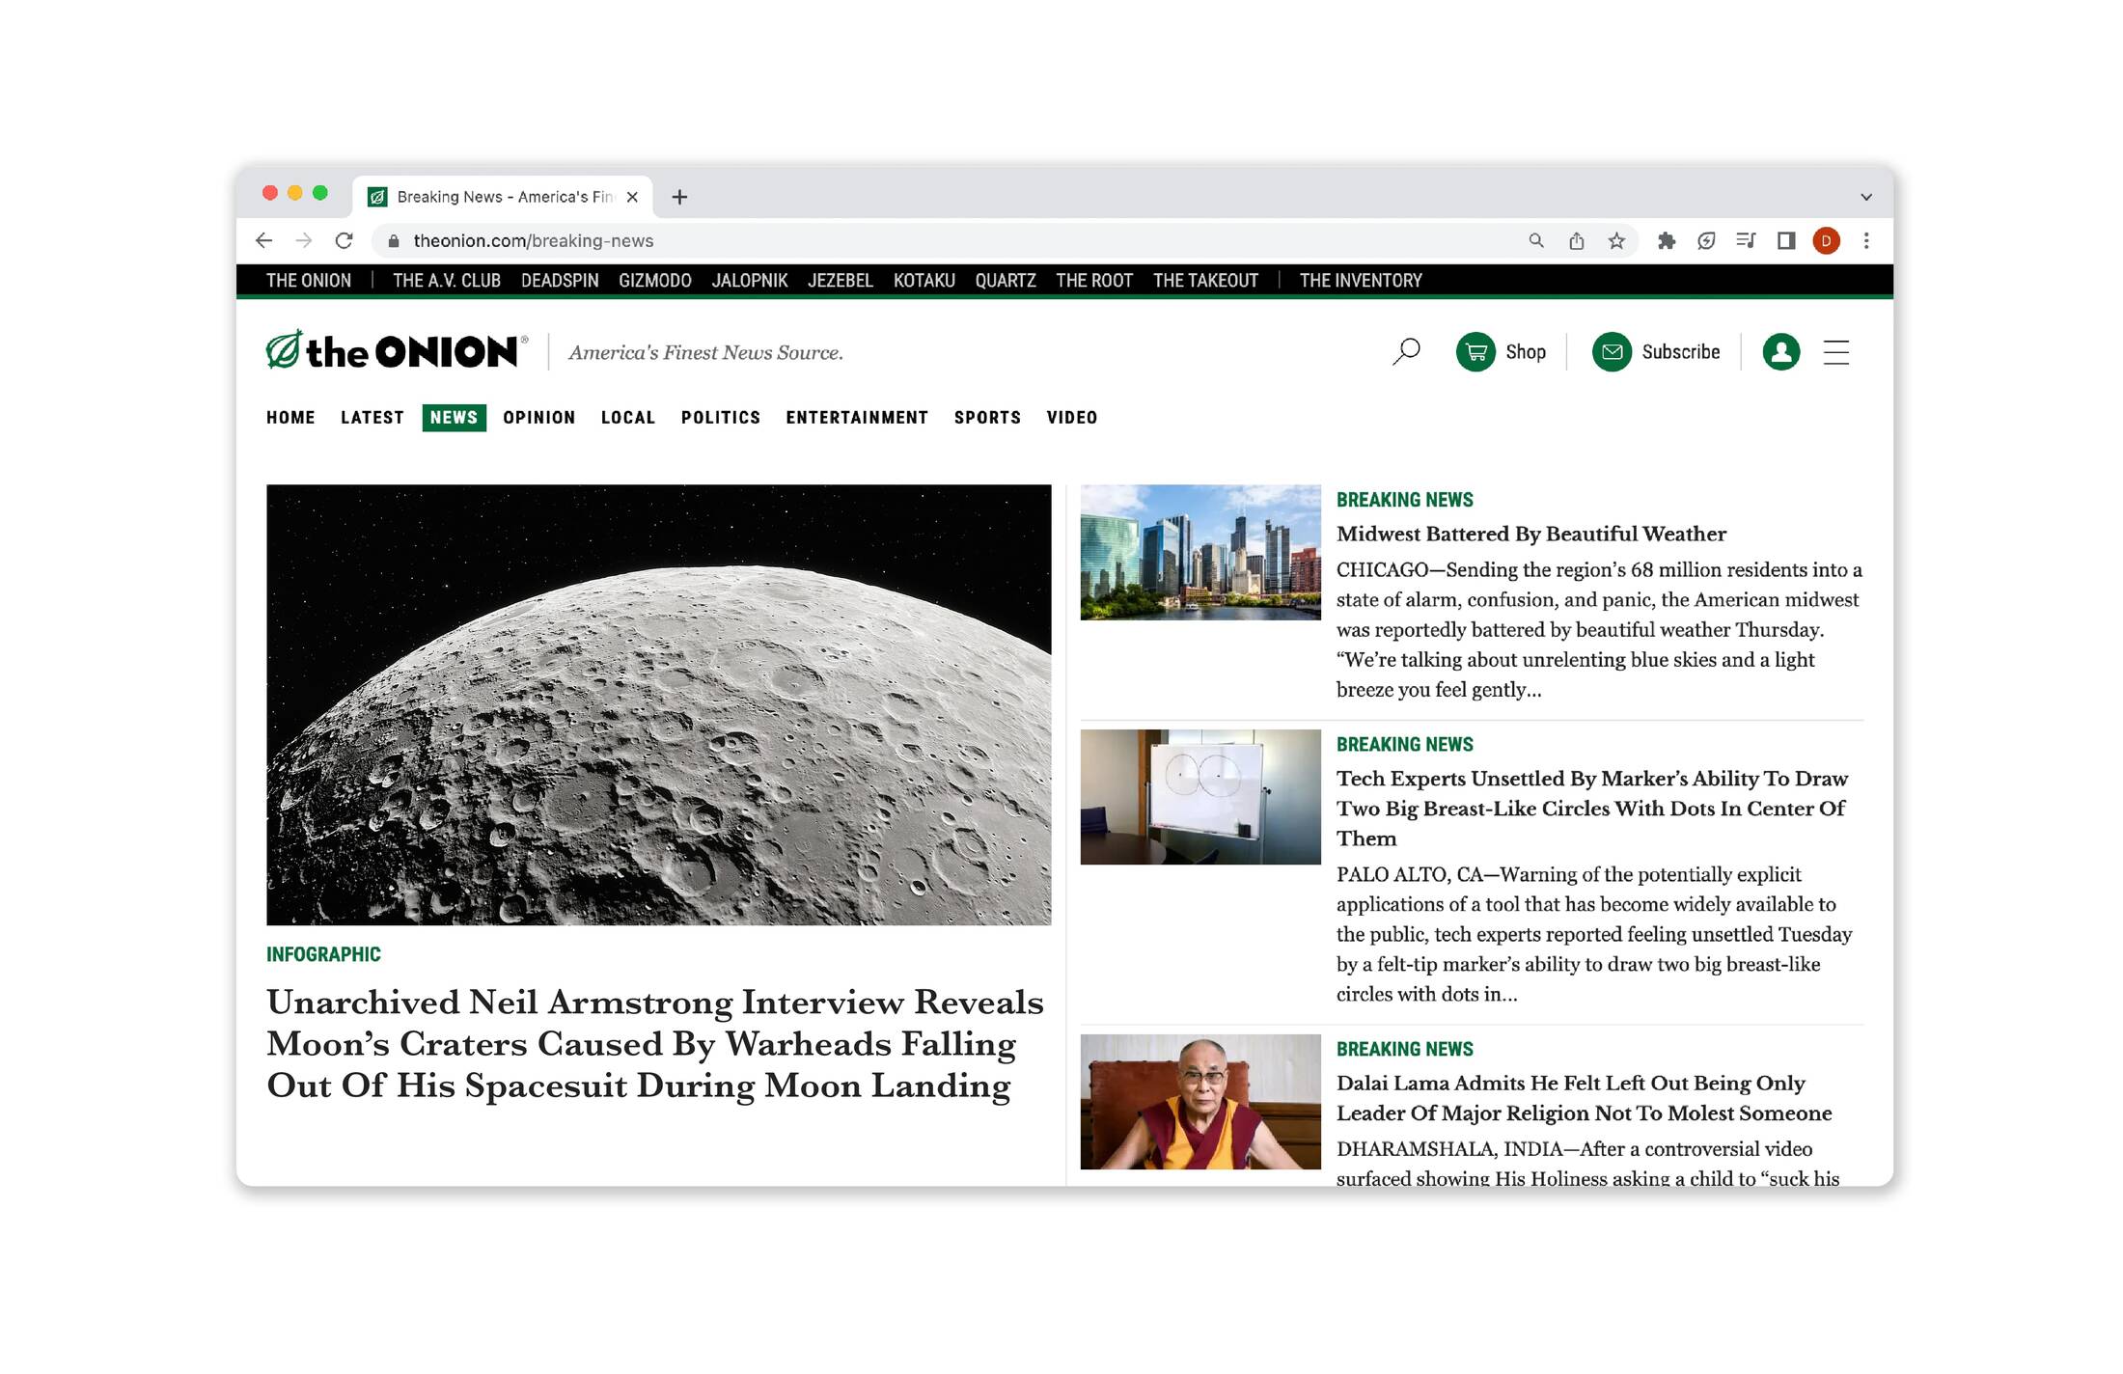The height and width of the screenshot is (1374, 2123).
Task: Open Tech Experts Unsettled By Marker headline
Action: click(1592, 808)
